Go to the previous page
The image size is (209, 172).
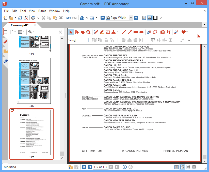(90, 167)
